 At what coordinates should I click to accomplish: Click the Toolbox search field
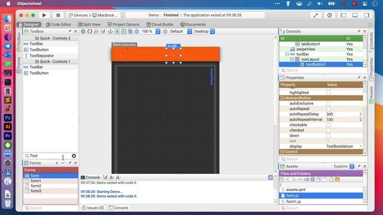50,156
